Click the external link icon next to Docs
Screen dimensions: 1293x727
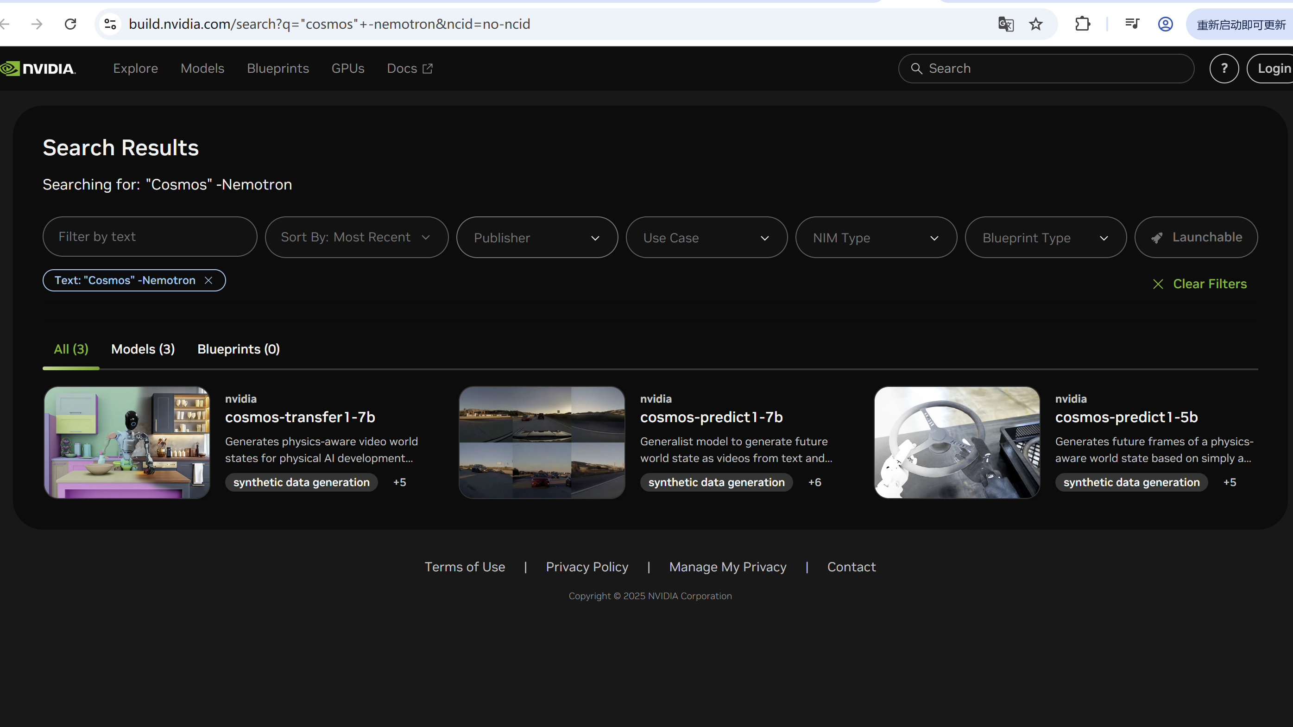coord(428,68)
